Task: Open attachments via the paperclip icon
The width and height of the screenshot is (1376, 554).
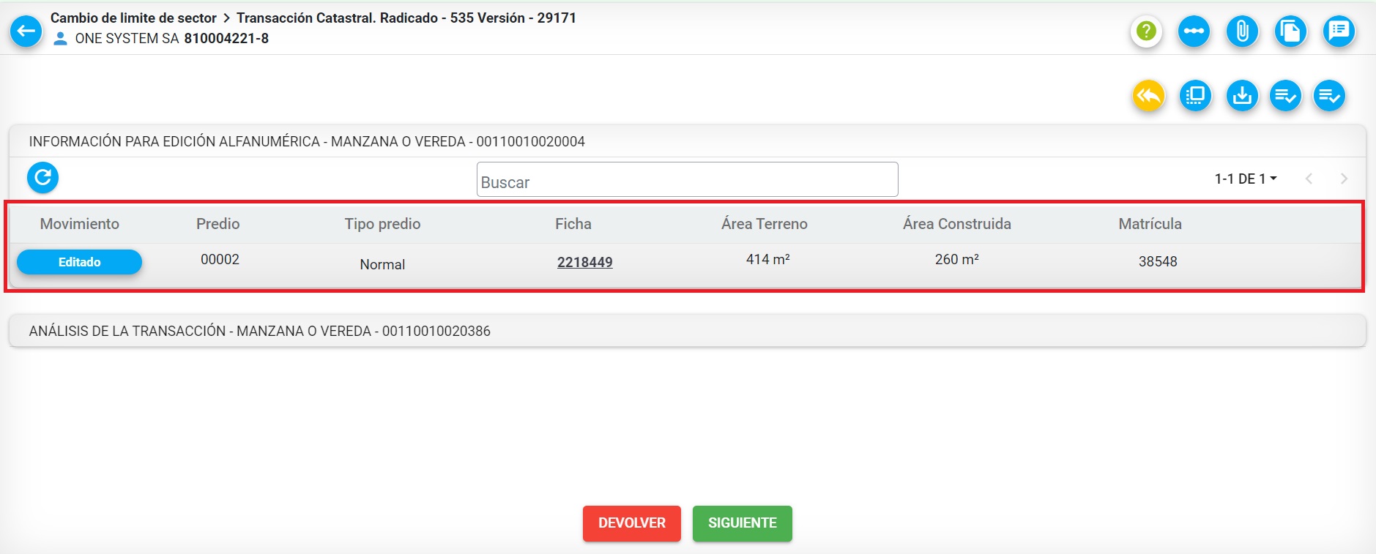Action: click(x=1242, y=31)
